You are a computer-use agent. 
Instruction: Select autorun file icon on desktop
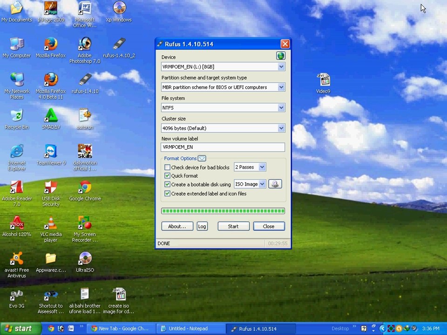coord(85,120)
